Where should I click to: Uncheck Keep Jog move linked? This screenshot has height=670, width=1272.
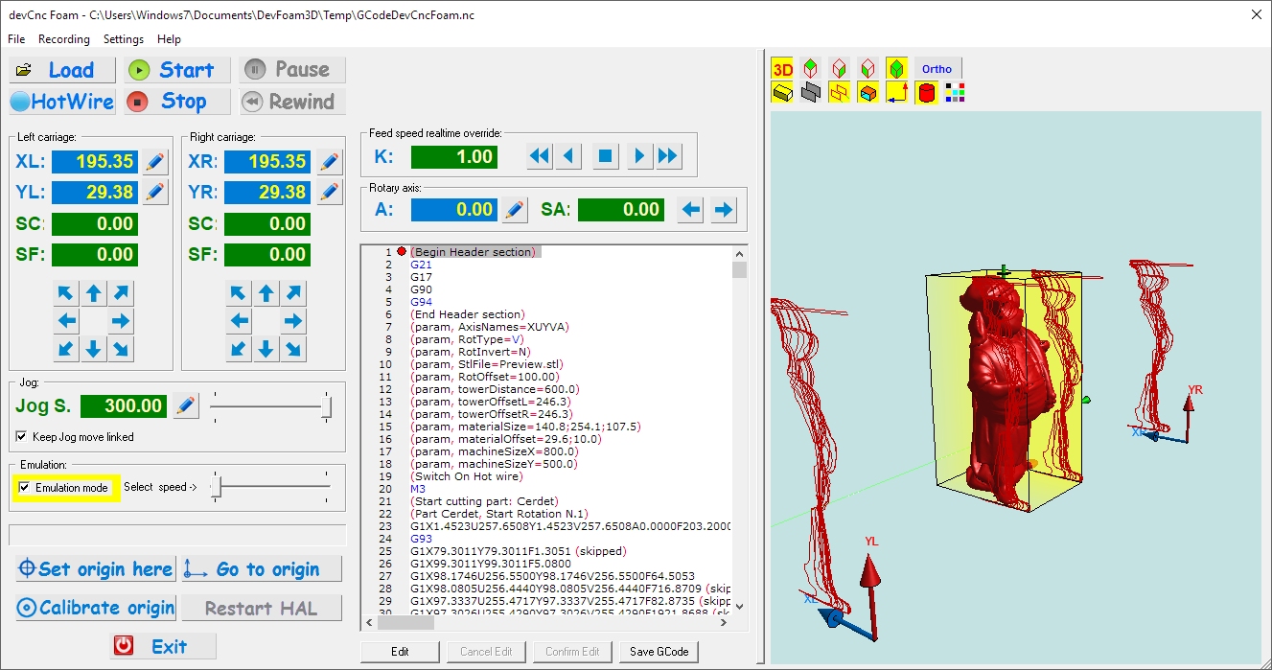pos(23,437)
